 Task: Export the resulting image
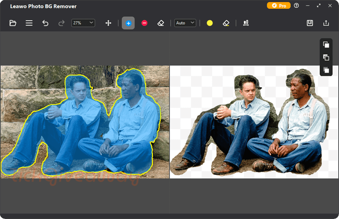[x=326, y=23]
